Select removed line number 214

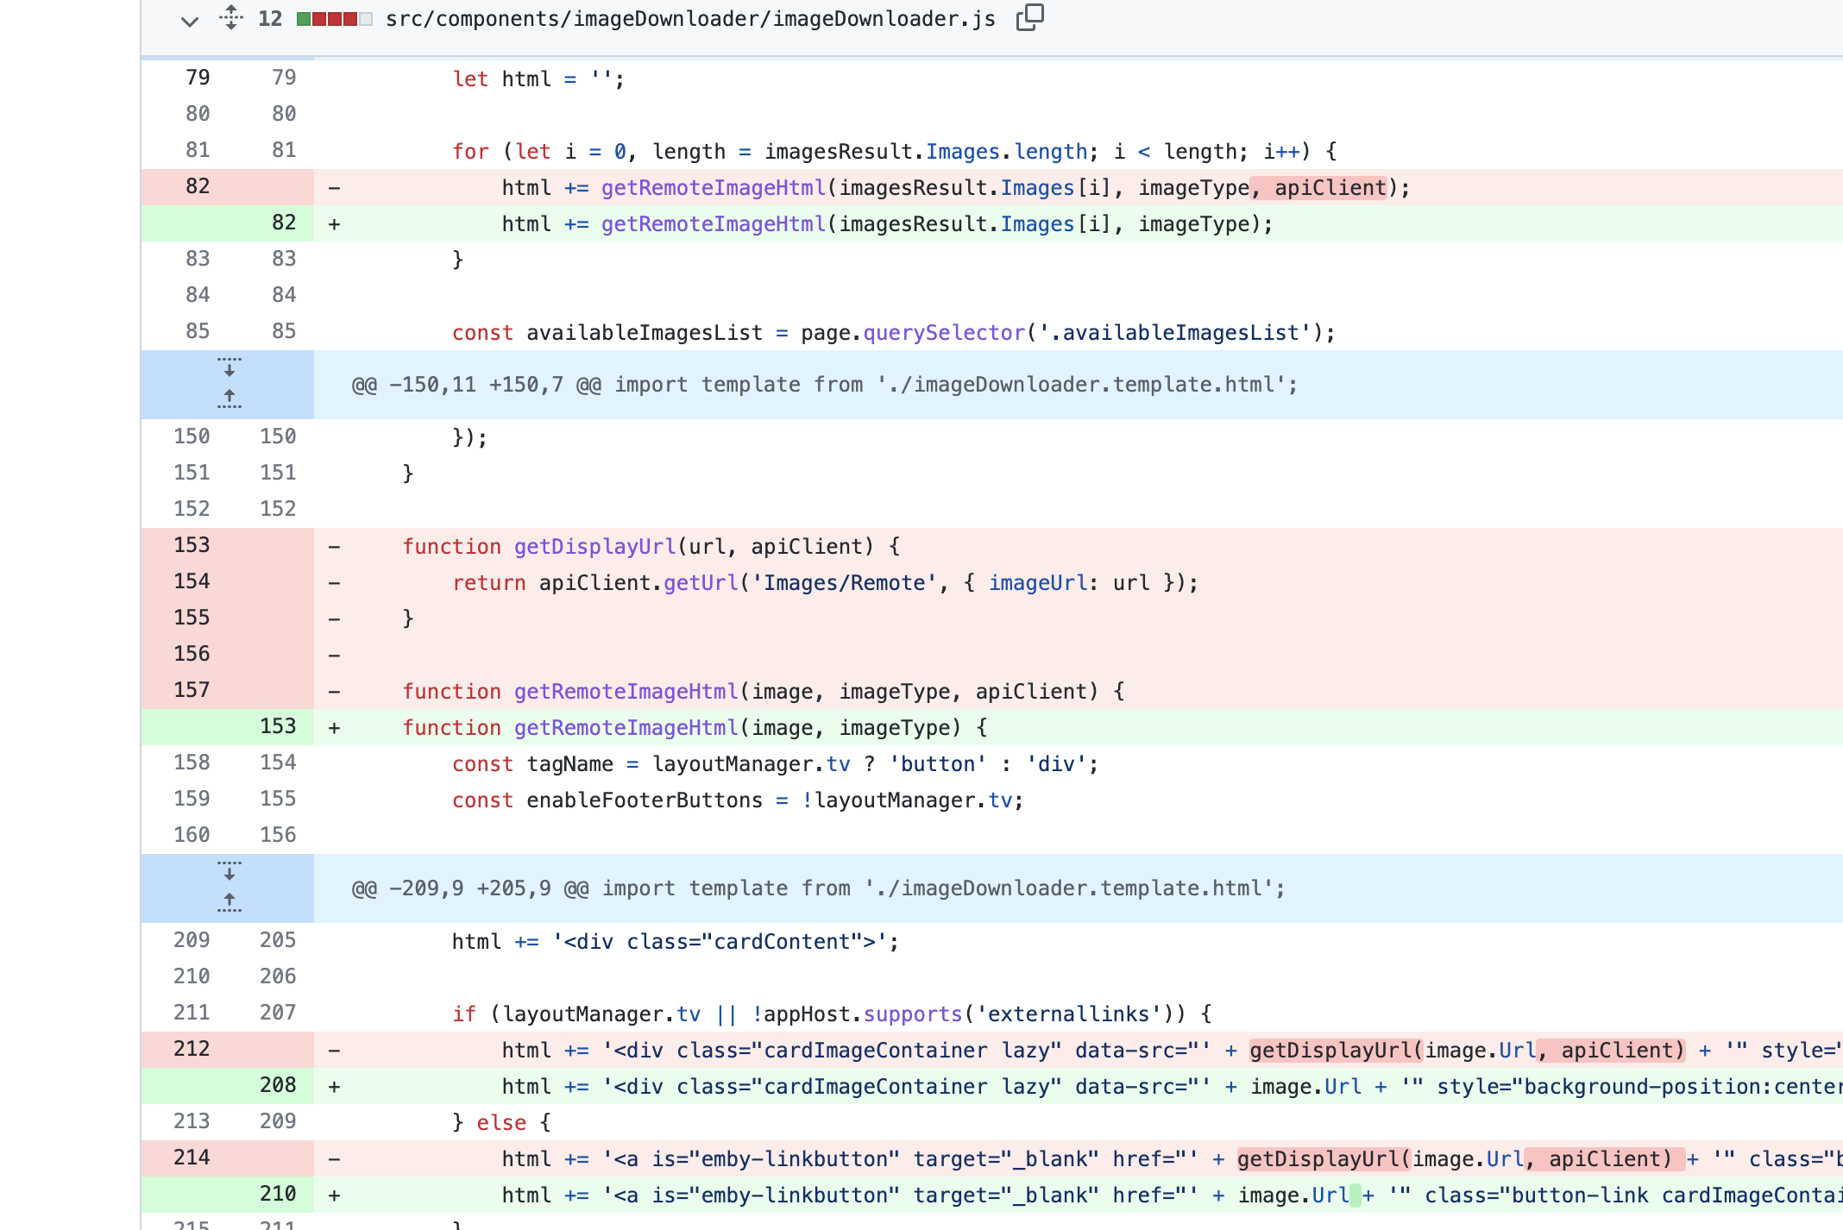click(x=193, y=1158)
